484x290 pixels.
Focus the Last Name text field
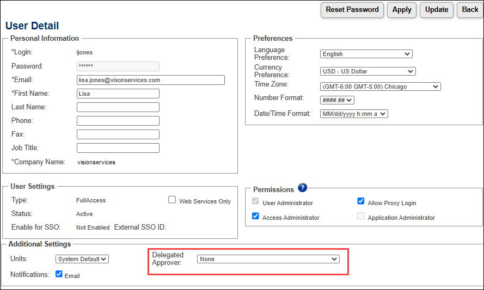click(118, 107)
